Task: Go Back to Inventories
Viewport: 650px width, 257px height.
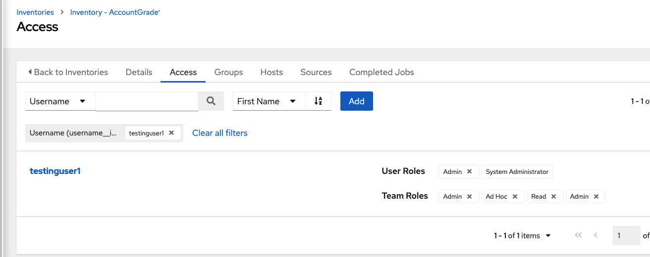Action: tap(68, 72)
